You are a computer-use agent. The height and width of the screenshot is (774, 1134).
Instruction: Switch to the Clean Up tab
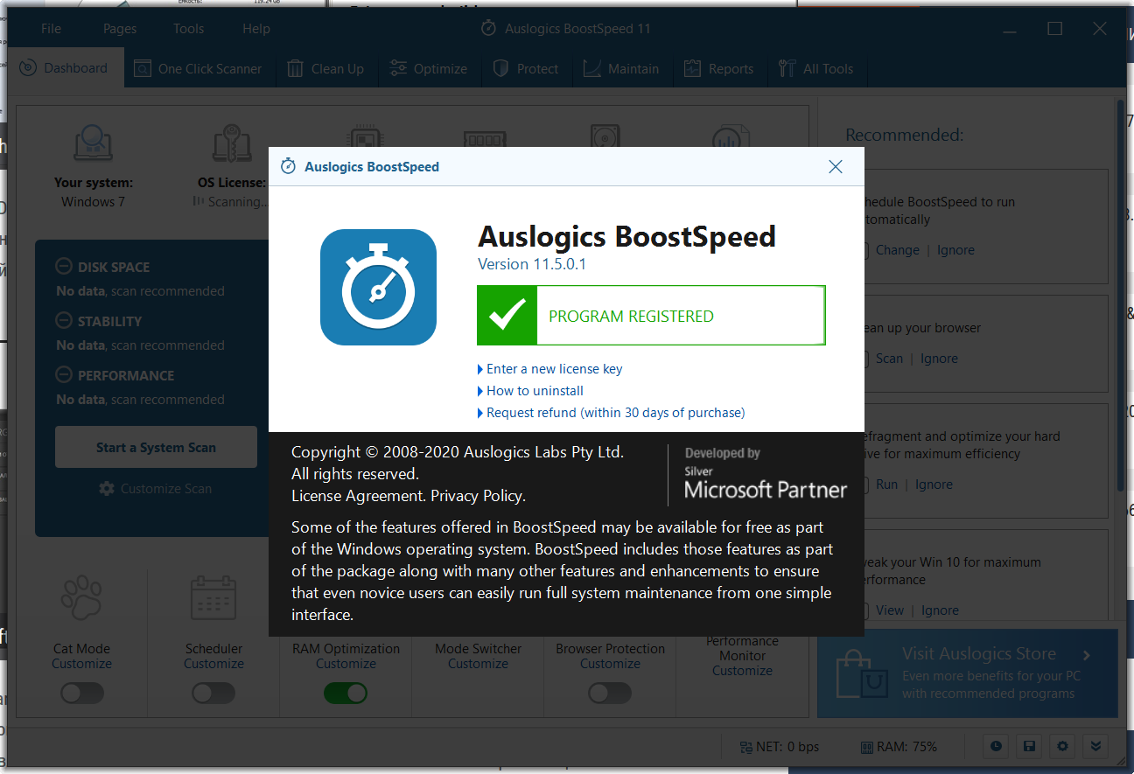pyautogui.click(x=325, y=69)
